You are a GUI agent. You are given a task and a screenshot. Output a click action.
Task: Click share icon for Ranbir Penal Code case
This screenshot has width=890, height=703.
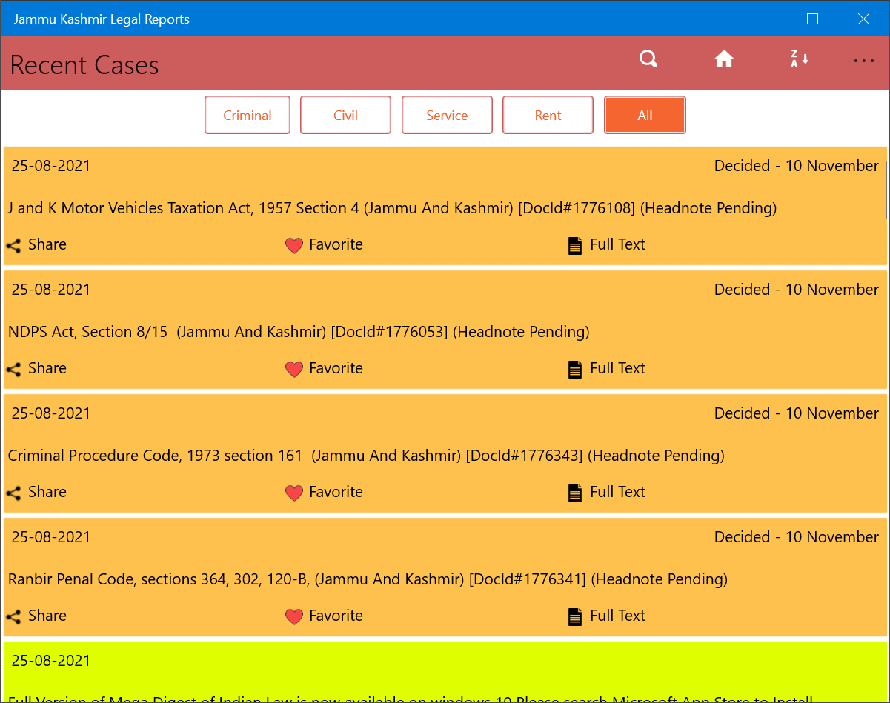click(13, 617)
